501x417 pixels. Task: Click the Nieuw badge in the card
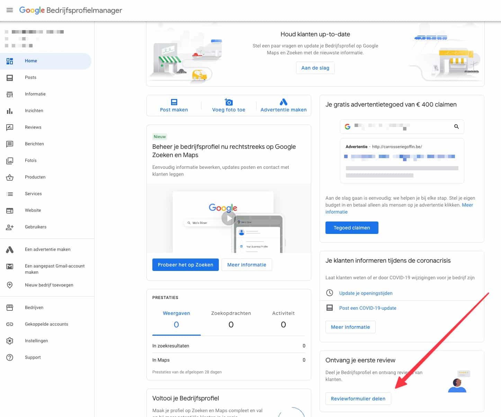click(x=160, y=137)
